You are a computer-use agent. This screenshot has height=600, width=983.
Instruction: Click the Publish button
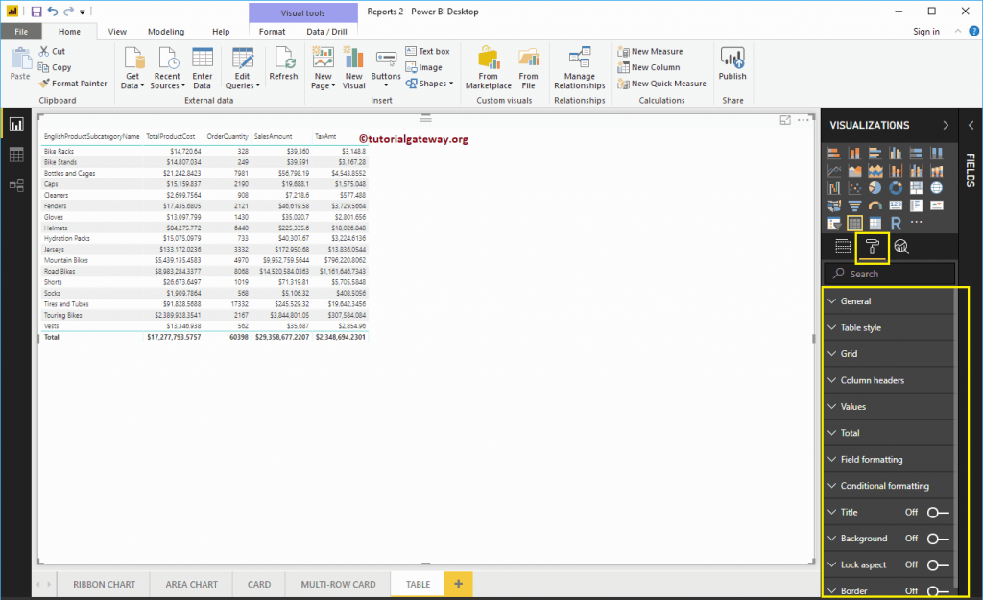point(732,67)
